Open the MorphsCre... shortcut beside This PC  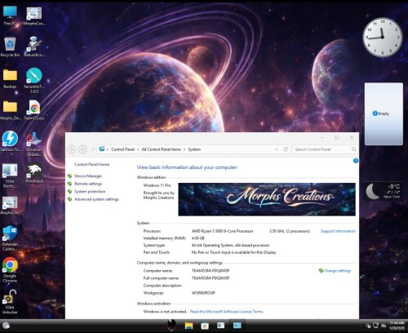click(34, 16)
